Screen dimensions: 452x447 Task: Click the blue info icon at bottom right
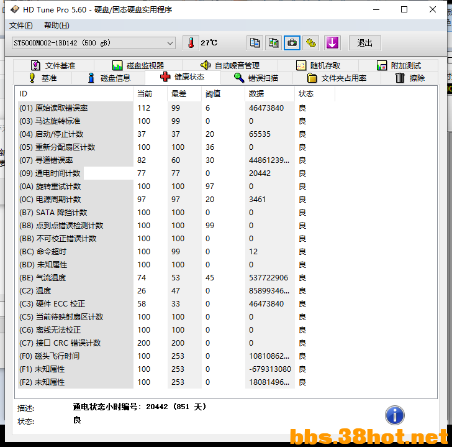(395, 415)
